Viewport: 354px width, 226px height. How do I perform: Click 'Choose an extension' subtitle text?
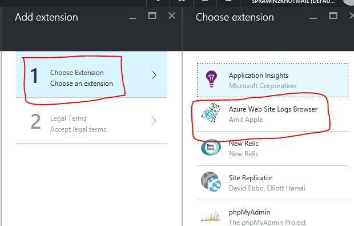coord(82,84)
